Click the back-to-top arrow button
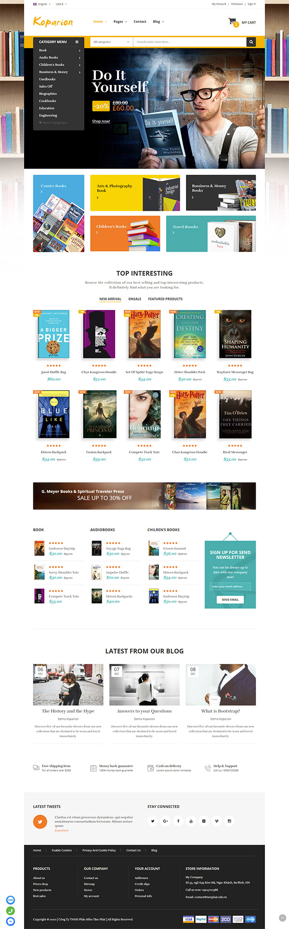Viewport: 289px width, 929px height. (282, 918)
